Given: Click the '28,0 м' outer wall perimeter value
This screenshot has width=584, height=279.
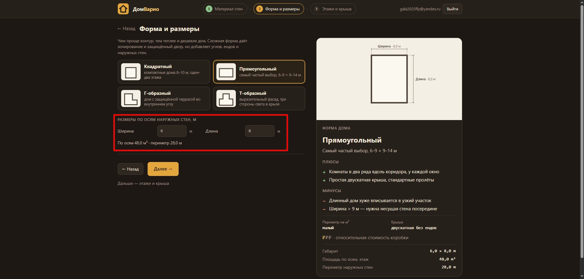Looking at the screenshot, I should (449, 267).
